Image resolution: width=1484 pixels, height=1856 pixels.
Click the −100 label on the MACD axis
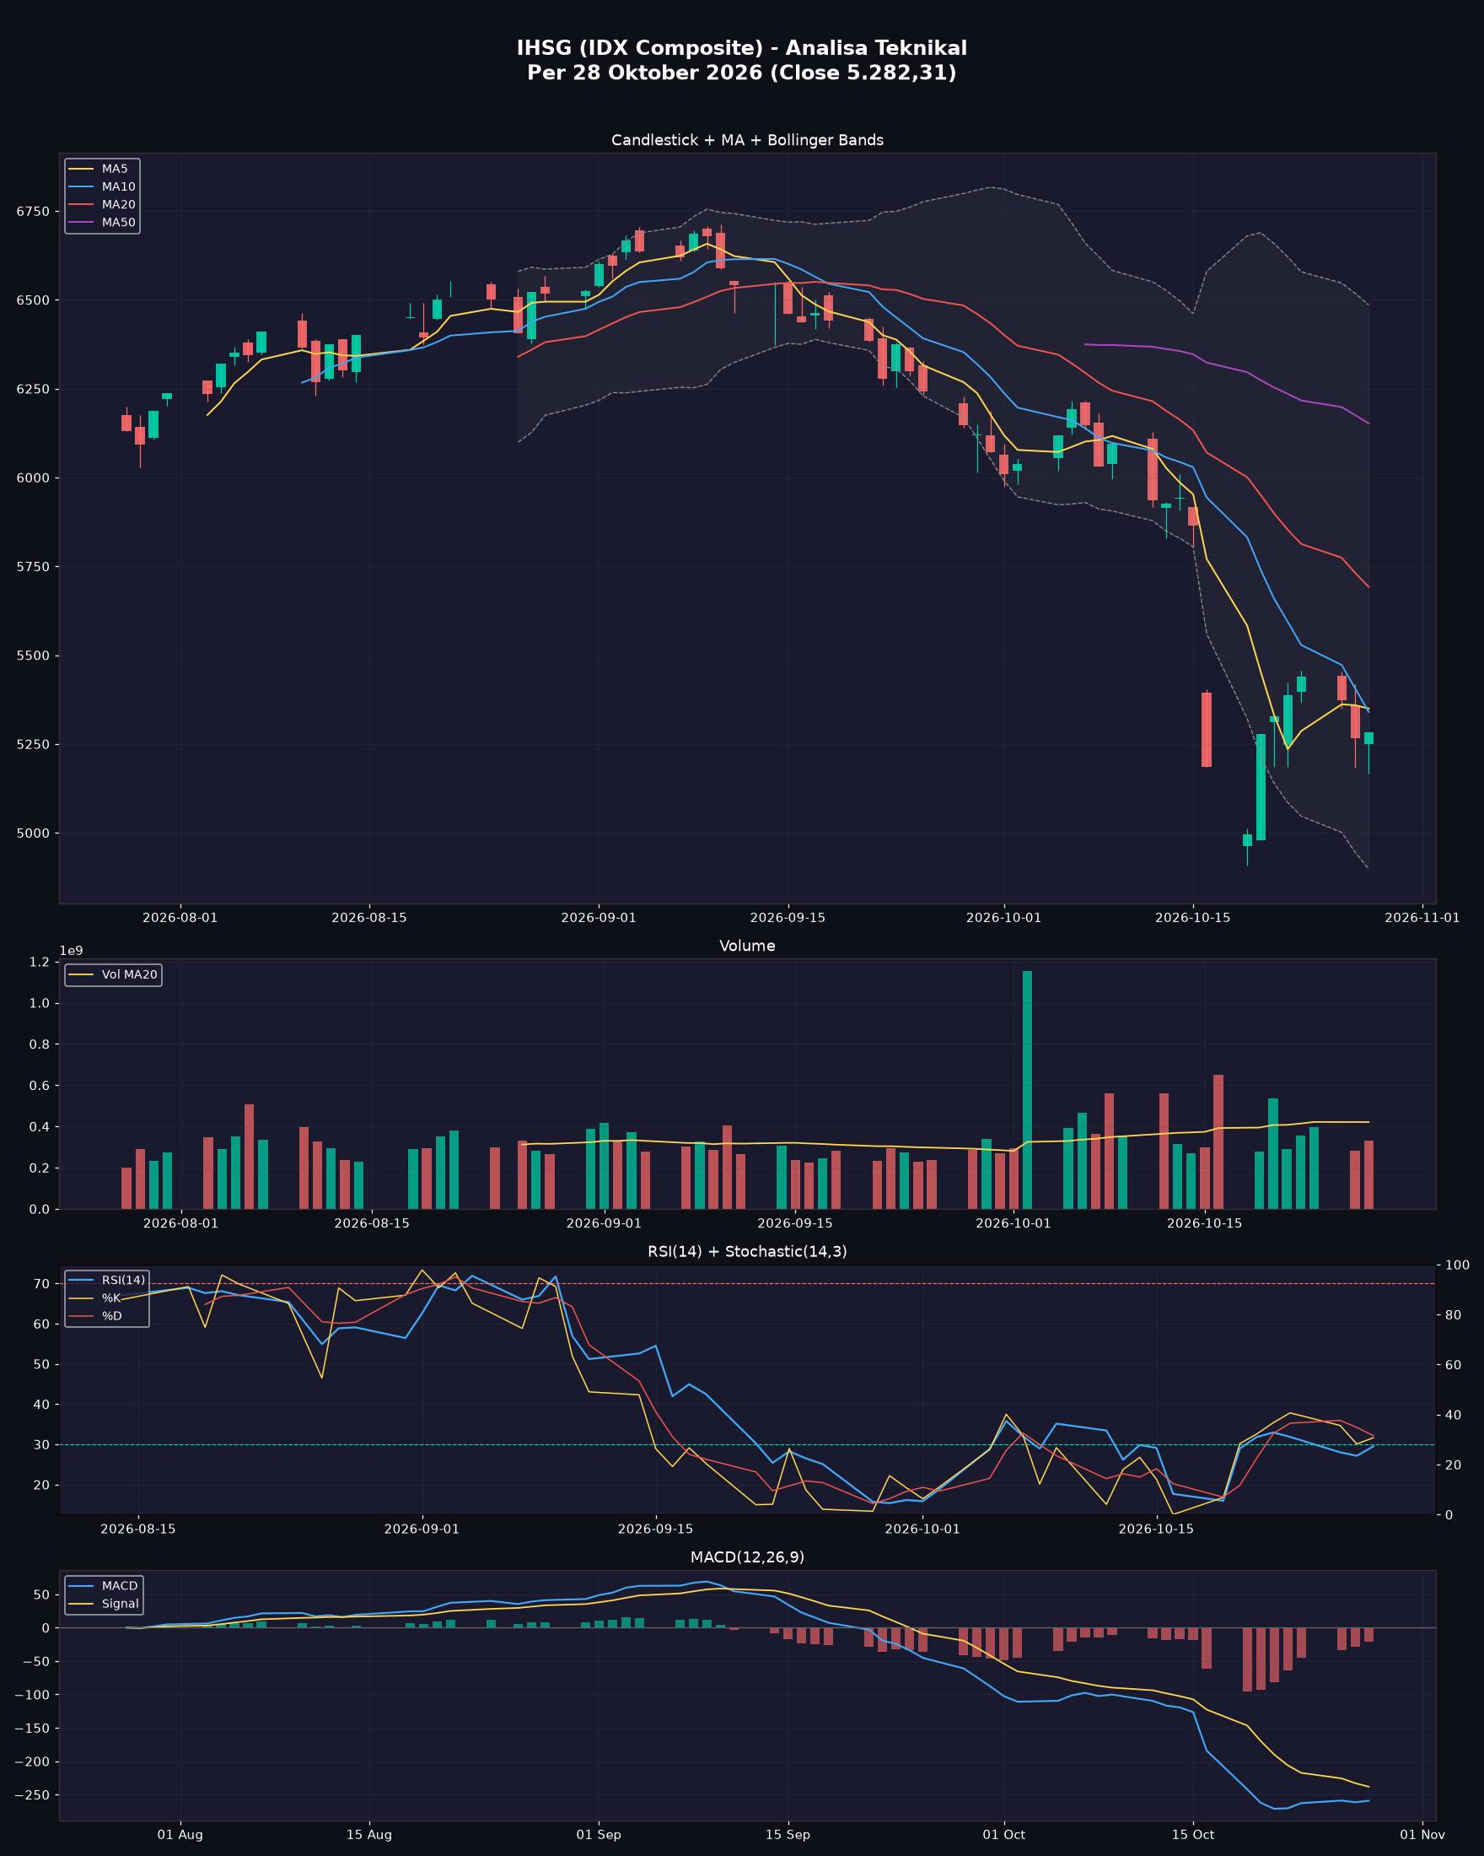click(x=31, y=1695)
